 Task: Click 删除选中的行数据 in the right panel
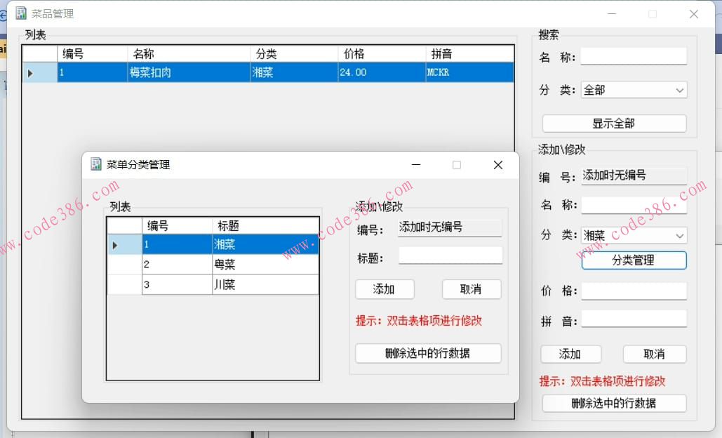(x=614, y=403)
